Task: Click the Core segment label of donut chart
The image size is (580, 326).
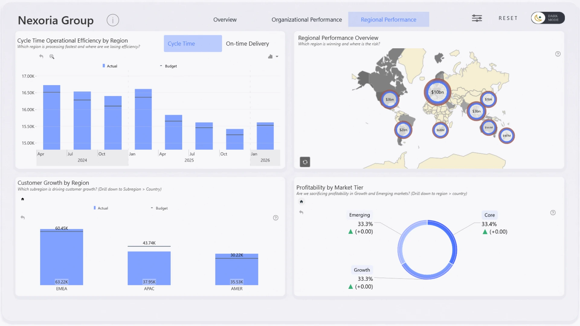Action: click(489, 215)
